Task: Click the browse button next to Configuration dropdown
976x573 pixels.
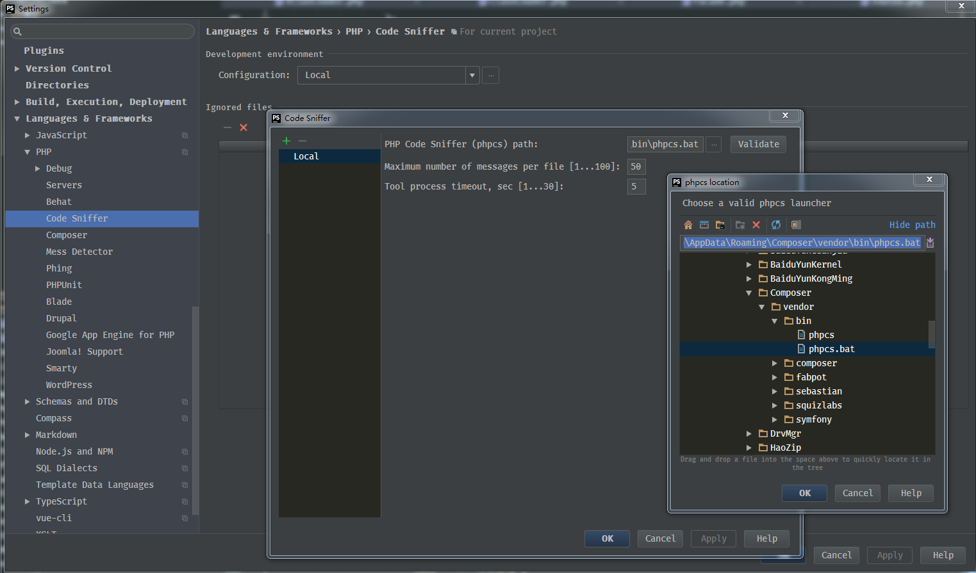Action: 491,75
